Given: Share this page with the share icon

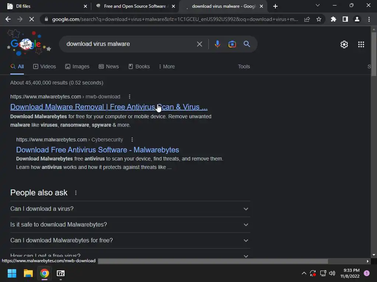Looking at the screenshot, I should pyautogui.click(x=307, y=19).
